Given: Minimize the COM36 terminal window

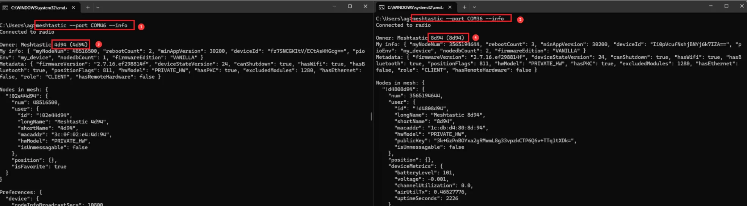Looking at the screenshot, I should point(711,6).
